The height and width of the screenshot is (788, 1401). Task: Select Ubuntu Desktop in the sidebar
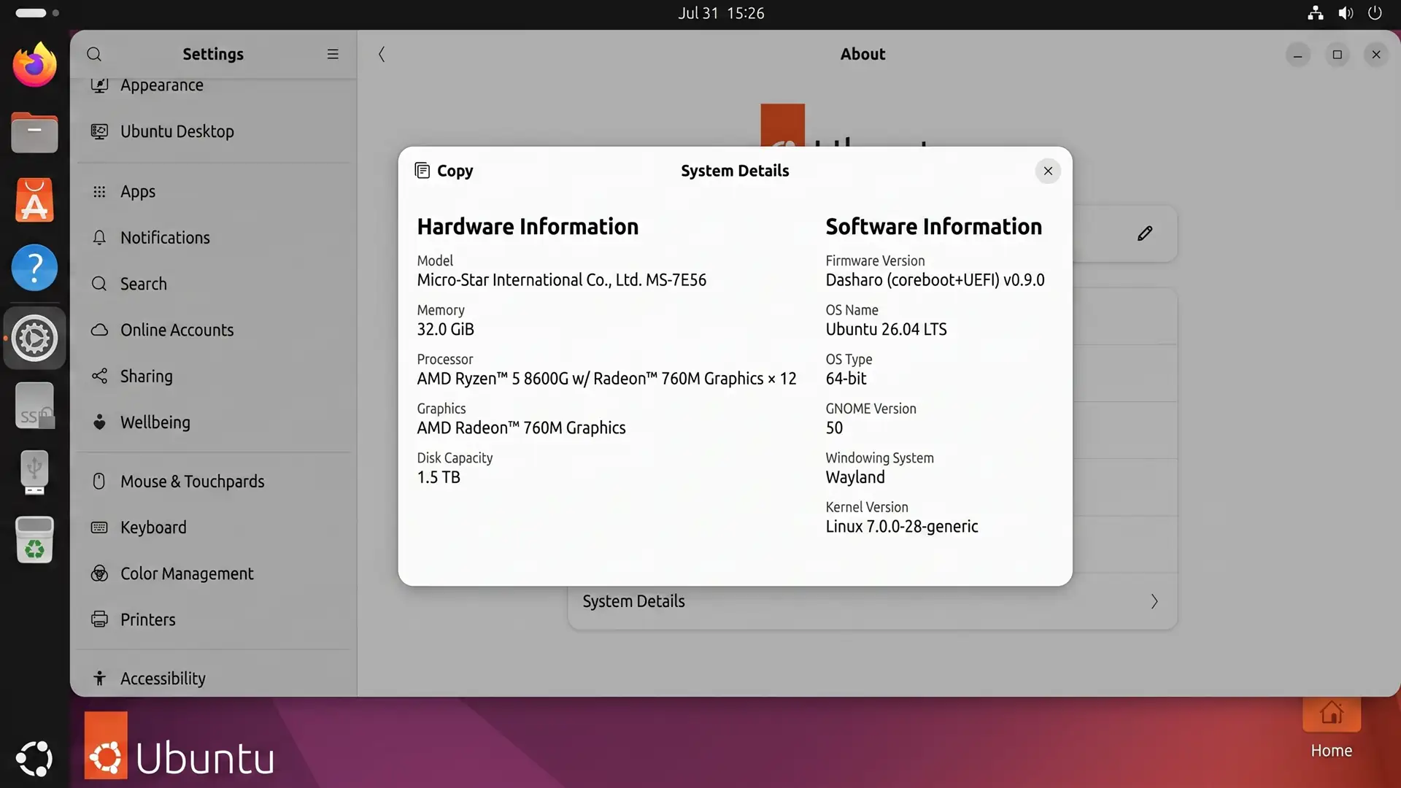click(x=213, y=131)
